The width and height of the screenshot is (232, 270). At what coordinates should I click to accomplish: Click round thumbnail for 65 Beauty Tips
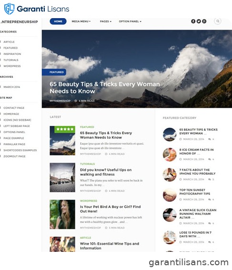click(x=170, y=135)
